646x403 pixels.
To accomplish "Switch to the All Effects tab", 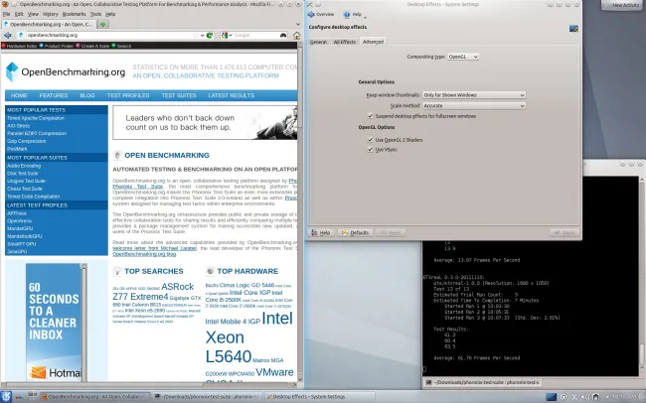I will pos(345,42).
